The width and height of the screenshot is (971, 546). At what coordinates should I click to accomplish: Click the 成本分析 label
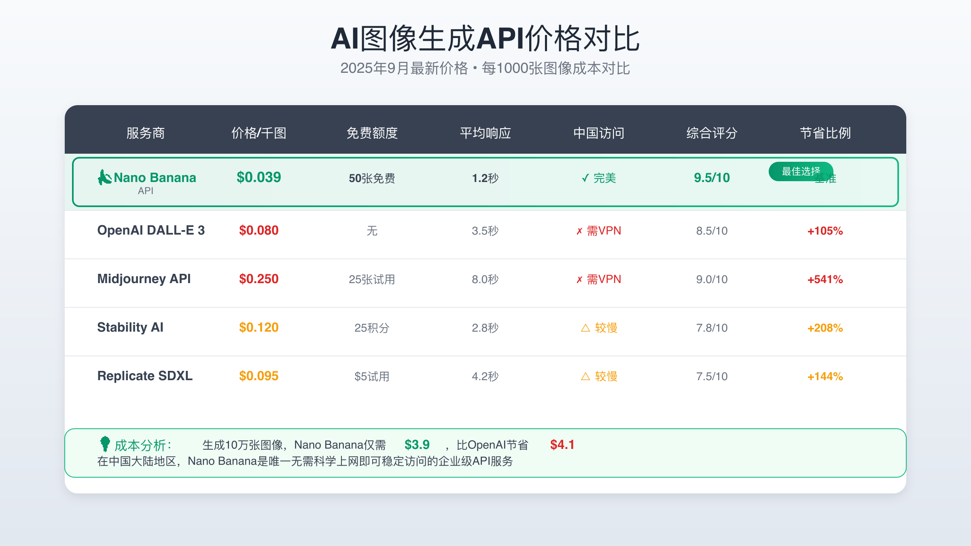pyautogui.click(x=143, y=445)
